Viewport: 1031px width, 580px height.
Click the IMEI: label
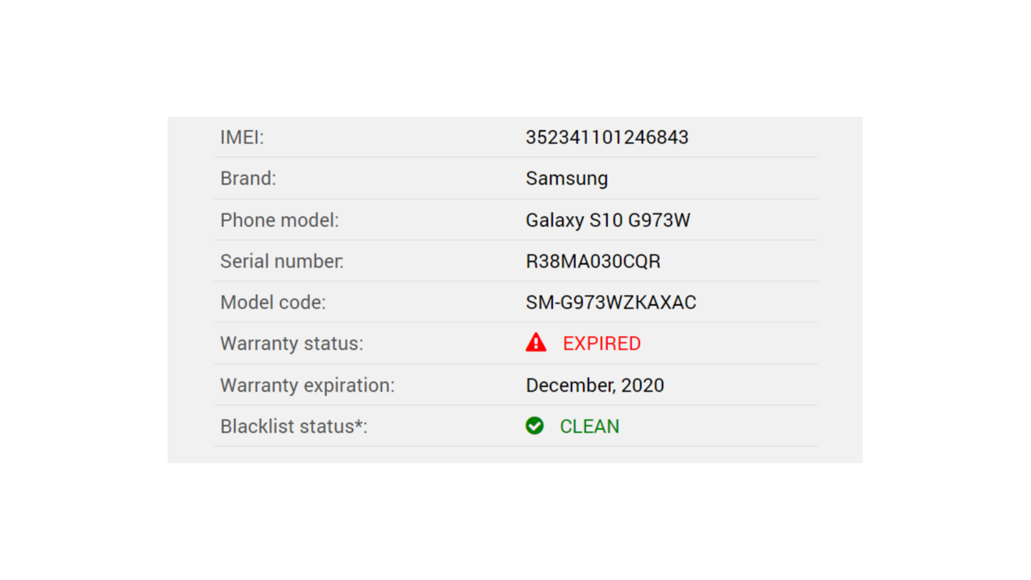point(242,137)
